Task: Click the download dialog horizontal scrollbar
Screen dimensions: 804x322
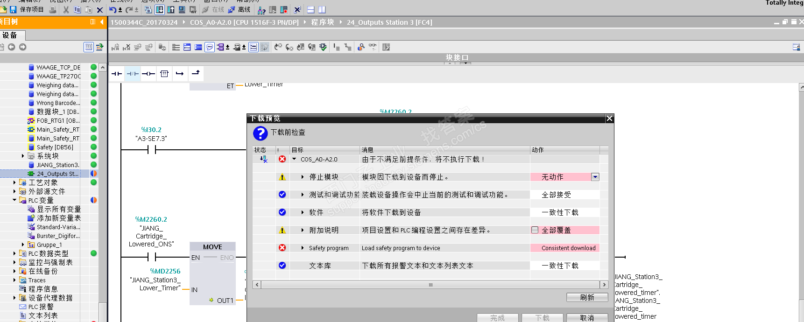Action: coord(430,285)
